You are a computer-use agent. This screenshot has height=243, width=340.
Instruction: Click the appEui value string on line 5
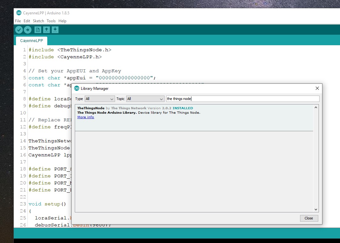point(124,78)
